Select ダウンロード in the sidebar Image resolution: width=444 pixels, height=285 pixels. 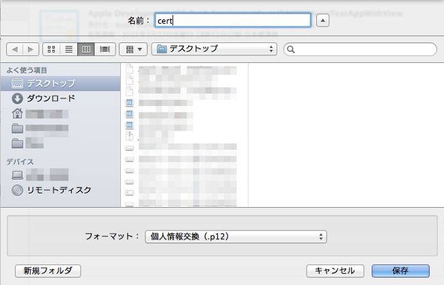(61, 98)
